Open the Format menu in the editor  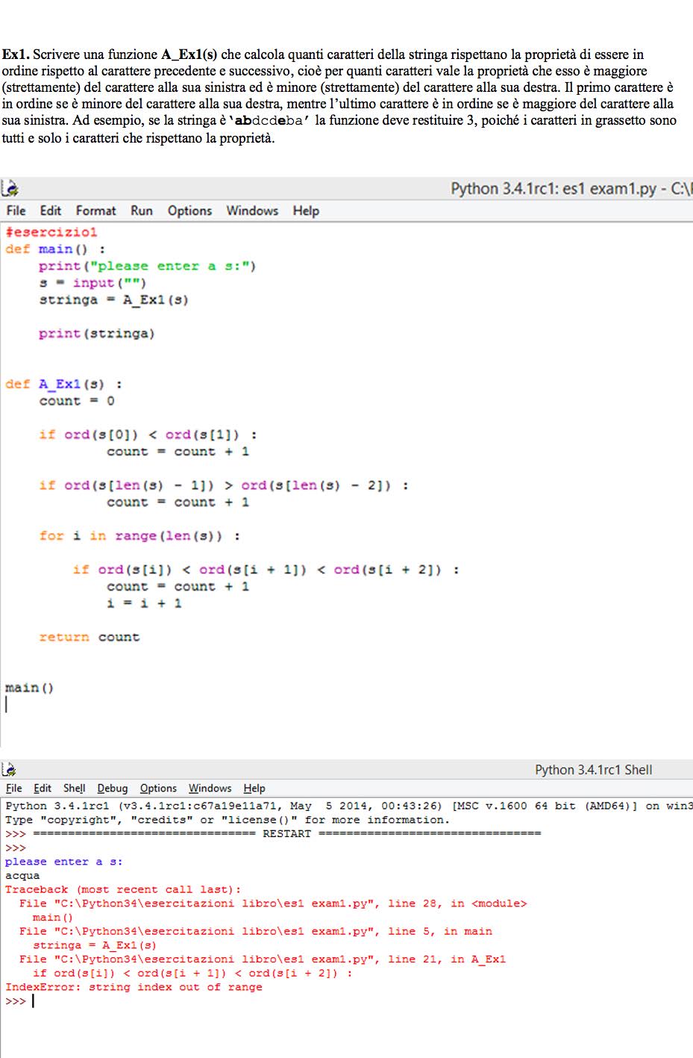(95, 211)
